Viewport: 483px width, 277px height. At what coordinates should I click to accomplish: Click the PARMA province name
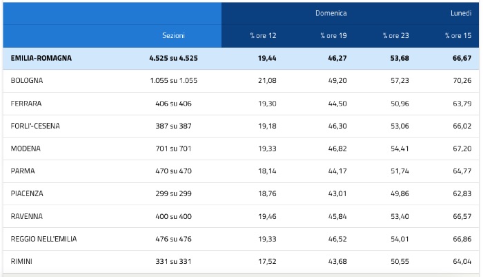[x=23, y=171]
